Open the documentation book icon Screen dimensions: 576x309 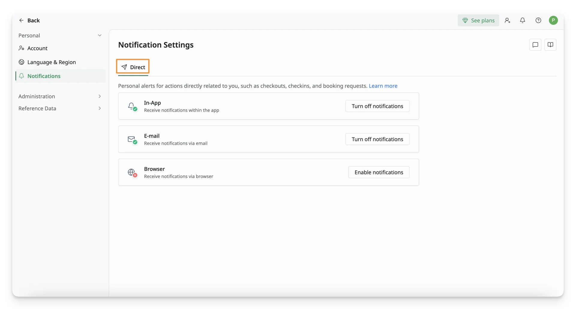[x=550, y=45]
